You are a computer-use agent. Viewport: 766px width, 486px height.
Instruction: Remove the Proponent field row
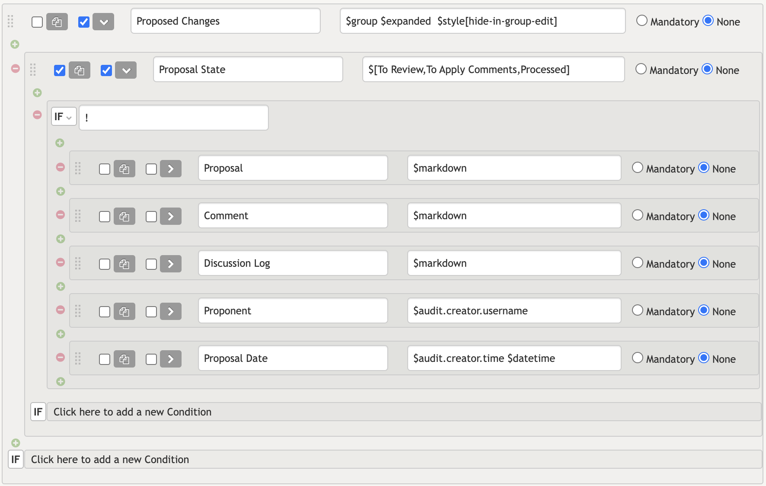pos(61,310)
